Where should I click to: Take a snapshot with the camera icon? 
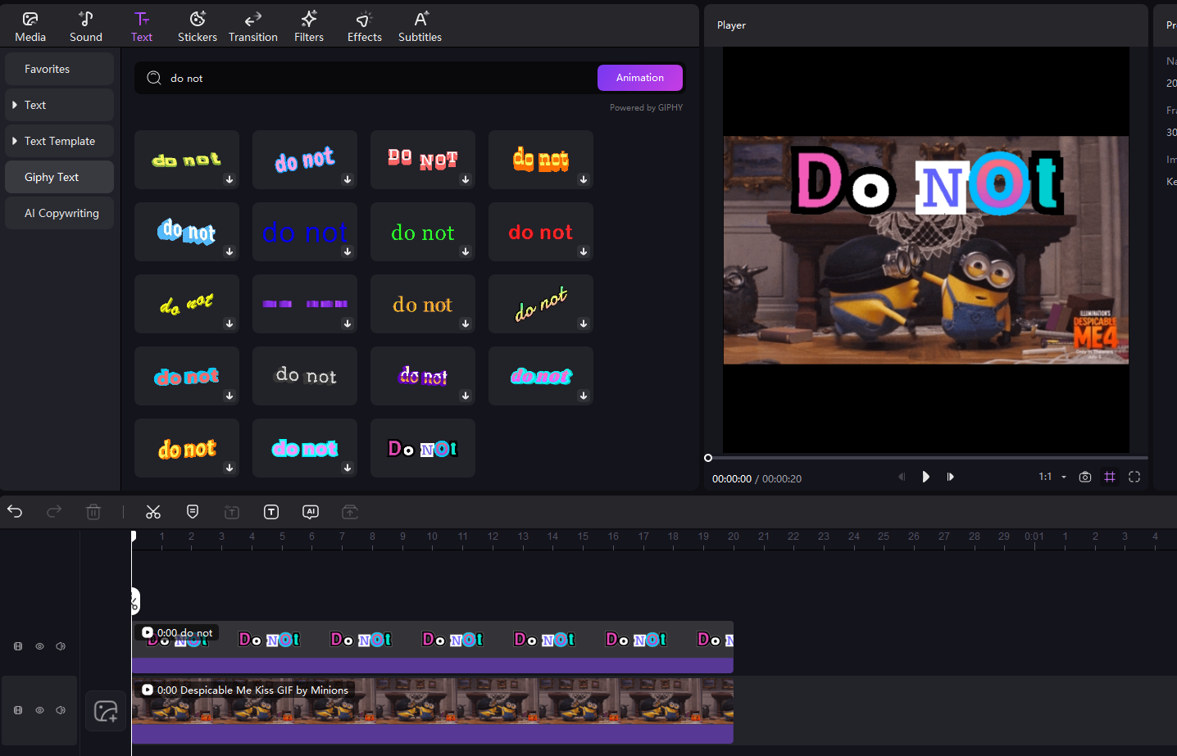click(1085, 477)
